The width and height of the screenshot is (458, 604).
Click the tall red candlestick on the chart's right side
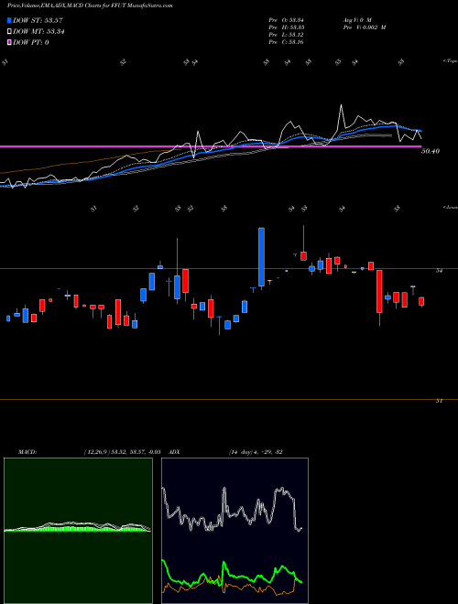tap(379, 291)
